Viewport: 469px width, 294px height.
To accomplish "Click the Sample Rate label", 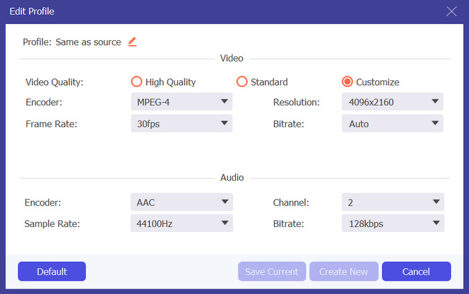I will pyautogui.click(x=52, y=224).
